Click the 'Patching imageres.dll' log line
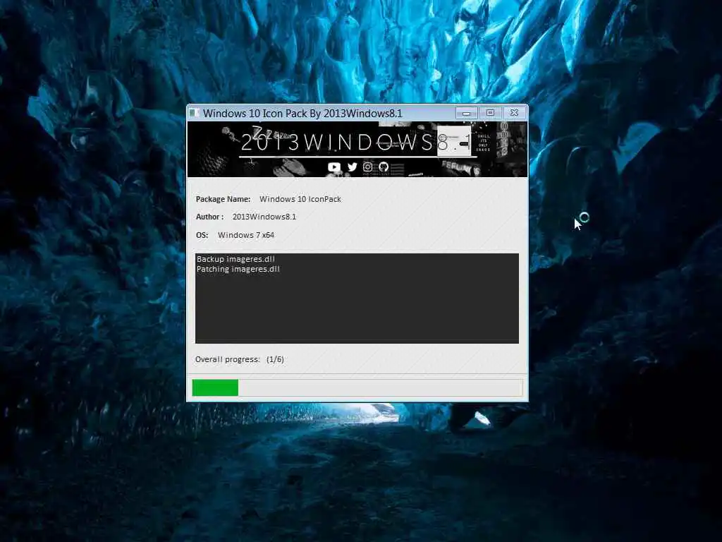This screenshot has height=542, width=722. coord(238,269)
